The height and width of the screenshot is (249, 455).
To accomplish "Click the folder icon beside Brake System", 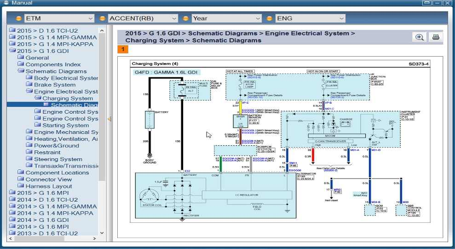I will pyautogui.click(x=29, y=85).
